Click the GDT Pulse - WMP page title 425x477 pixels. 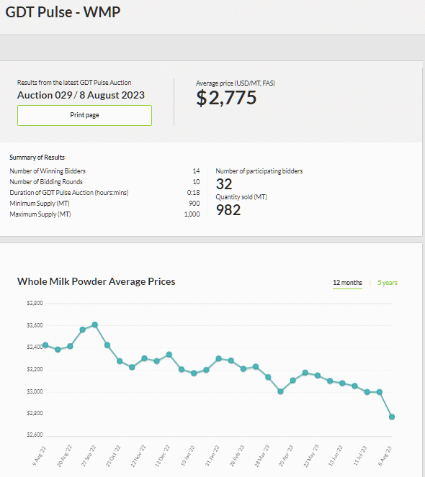(x=63, y=12)
